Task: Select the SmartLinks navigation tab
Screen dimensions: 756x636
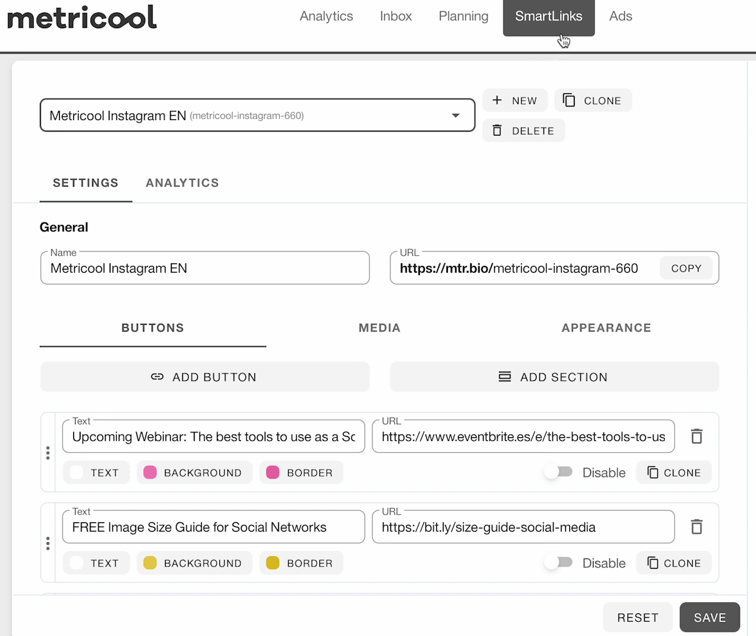Action: tap(549, 18)
